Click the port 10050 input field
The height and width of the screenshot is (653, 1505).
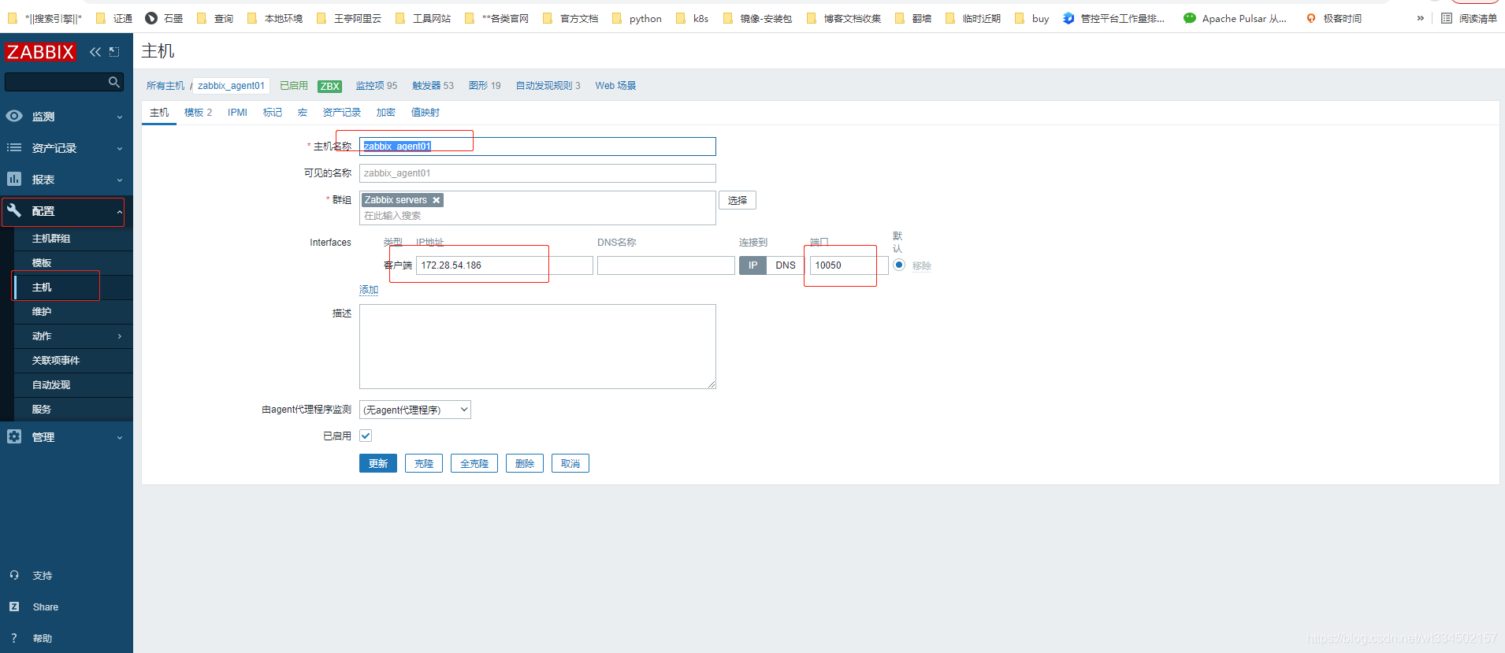click(849, 265)
